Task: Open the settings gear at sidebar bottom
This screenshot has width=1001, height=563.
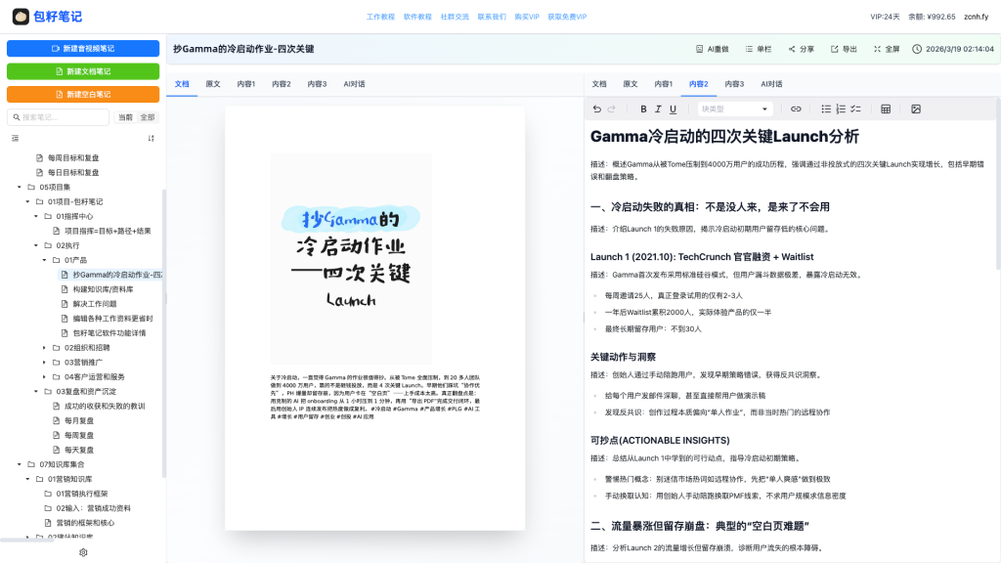Action: [83, 552]
